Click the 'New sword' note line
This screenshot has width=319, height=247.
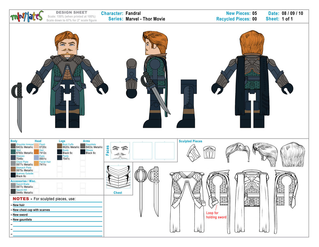[20, 215]
